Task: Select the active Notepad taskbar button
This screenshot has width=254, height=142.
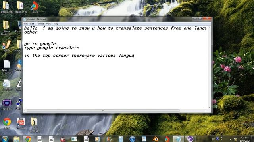Action: 179,139
